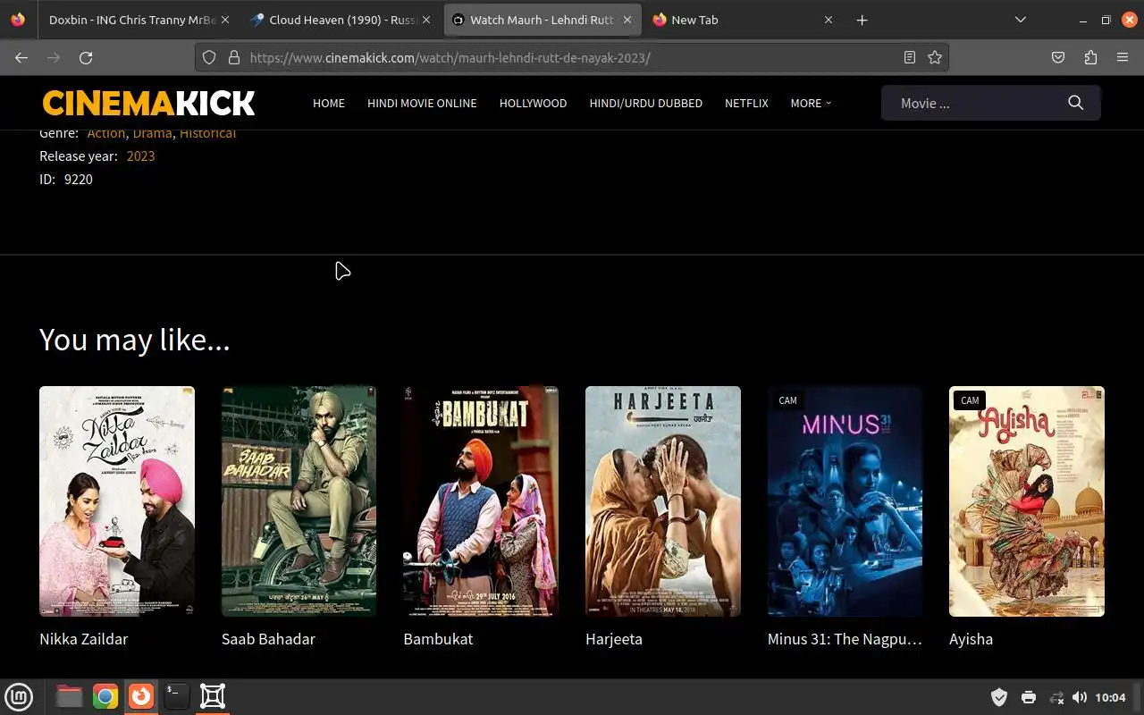Open Chrome from the taskbar
The height and width of the screenshot is (715, 1144).
pos(105,696)
